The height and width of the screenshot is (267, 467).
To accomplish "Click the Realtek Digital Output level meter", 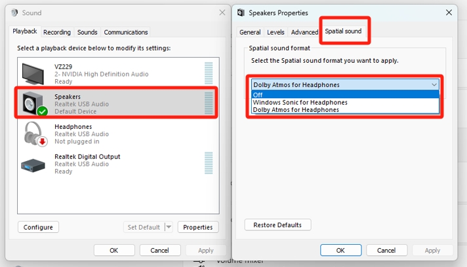I will coord(209,163).
